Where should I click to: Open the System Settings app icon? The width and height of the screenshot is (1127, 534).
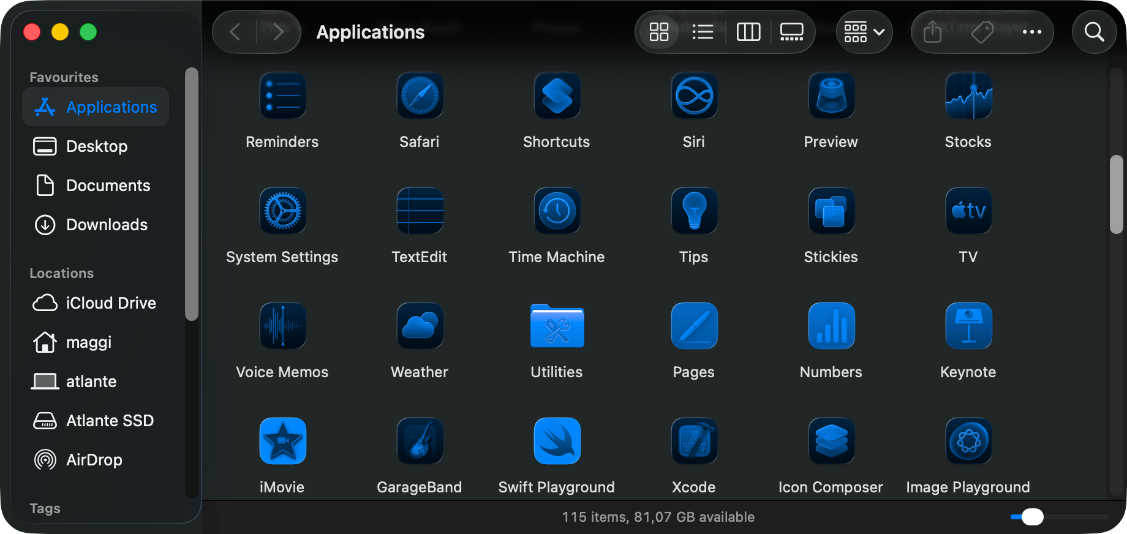282,211
